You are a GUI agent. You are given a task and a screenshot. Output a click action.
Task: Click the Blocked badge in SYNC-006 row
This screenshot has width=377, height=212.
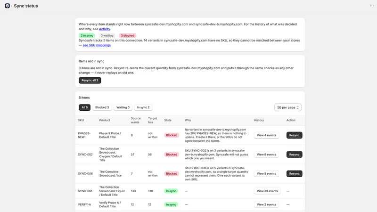(172, 174)
